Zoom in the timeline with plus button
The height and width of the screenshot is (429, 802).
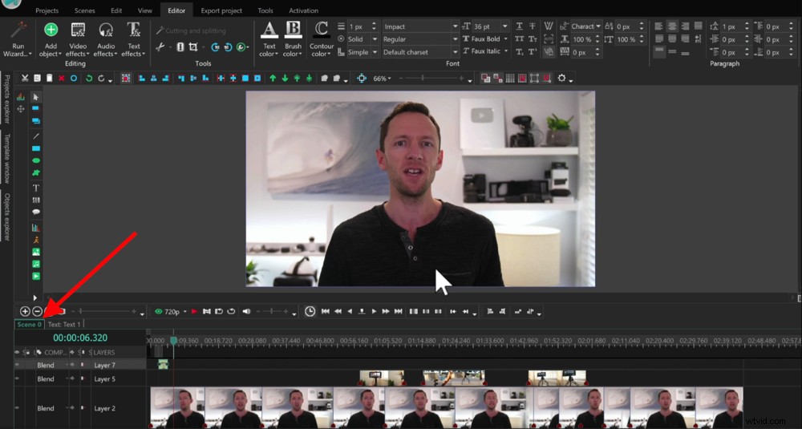click(25, 311)
